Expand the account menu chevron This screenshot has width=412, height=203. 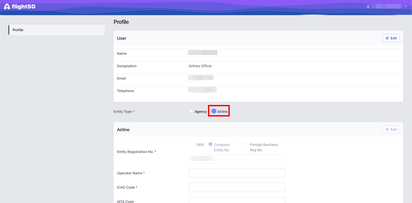(406, 7)
